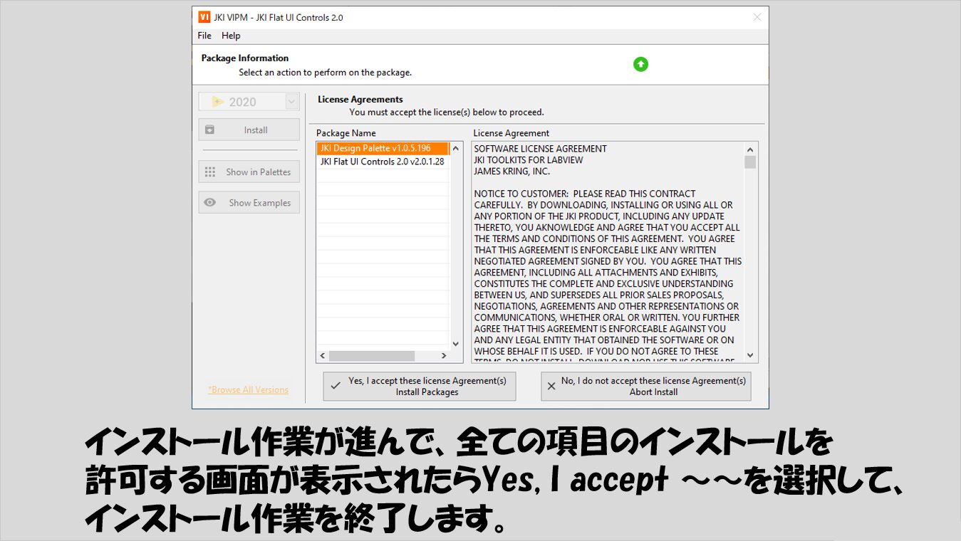
Task: Click the Show Examples button
Action: (249, 202)
